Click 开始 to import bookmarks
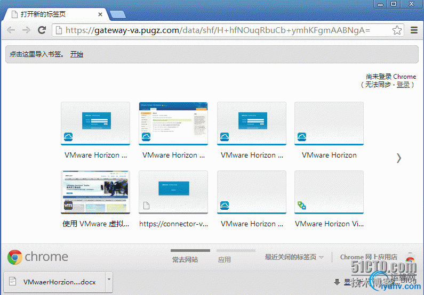 point(76,54)
